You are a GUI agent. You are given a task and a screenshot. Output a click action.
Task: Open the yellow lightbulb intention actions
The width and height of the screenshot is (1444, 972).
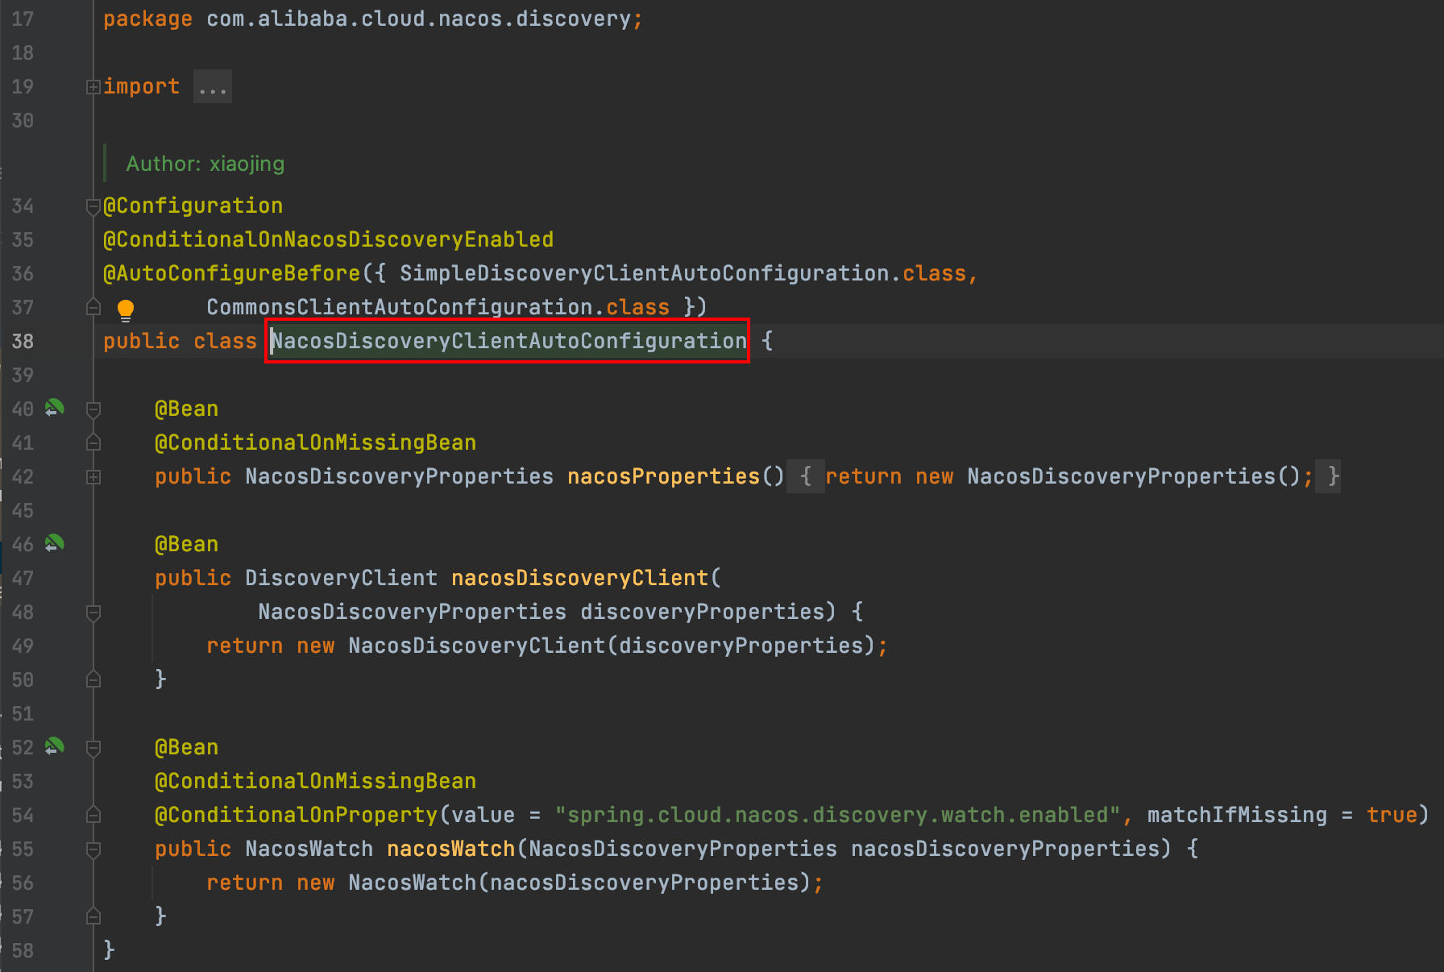pyautogui.click(x=126, y=309)
